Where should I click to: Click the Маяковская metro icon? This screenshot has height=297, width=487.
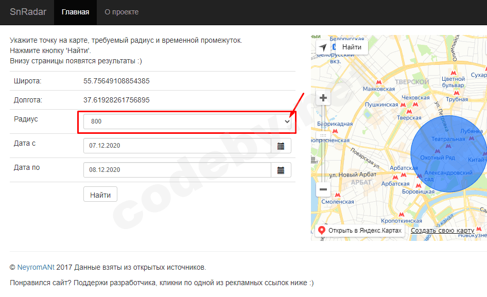378,82
